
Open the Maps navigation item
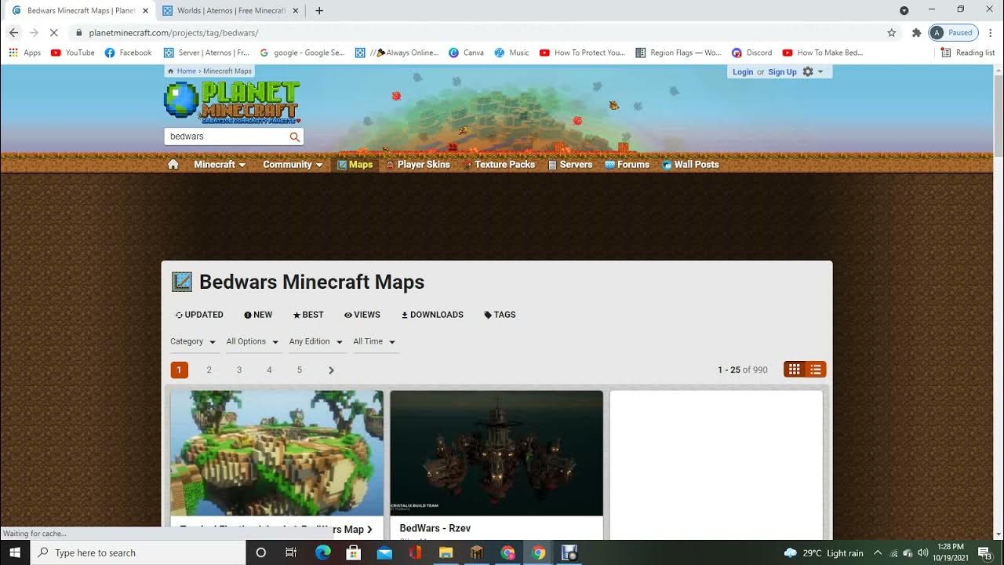[355, 165]
